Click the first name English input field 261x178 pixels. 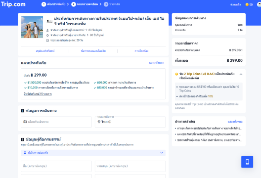(56, 166)
